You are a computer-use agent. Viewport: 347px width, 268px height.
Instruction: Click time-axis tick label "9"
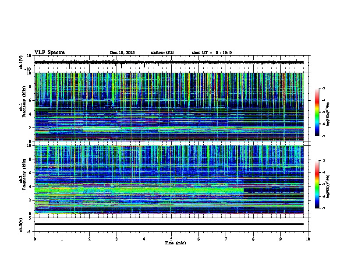pyautogui.click(x=280, y=239)
